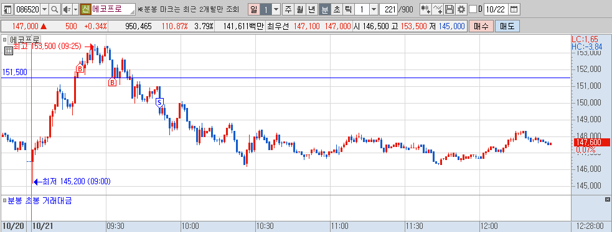Click the current price 147,000

tap(26, 27)
